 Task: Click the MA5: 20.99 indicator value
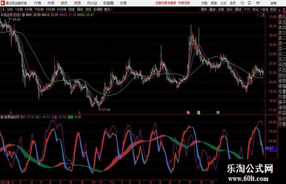click(33, 15)
